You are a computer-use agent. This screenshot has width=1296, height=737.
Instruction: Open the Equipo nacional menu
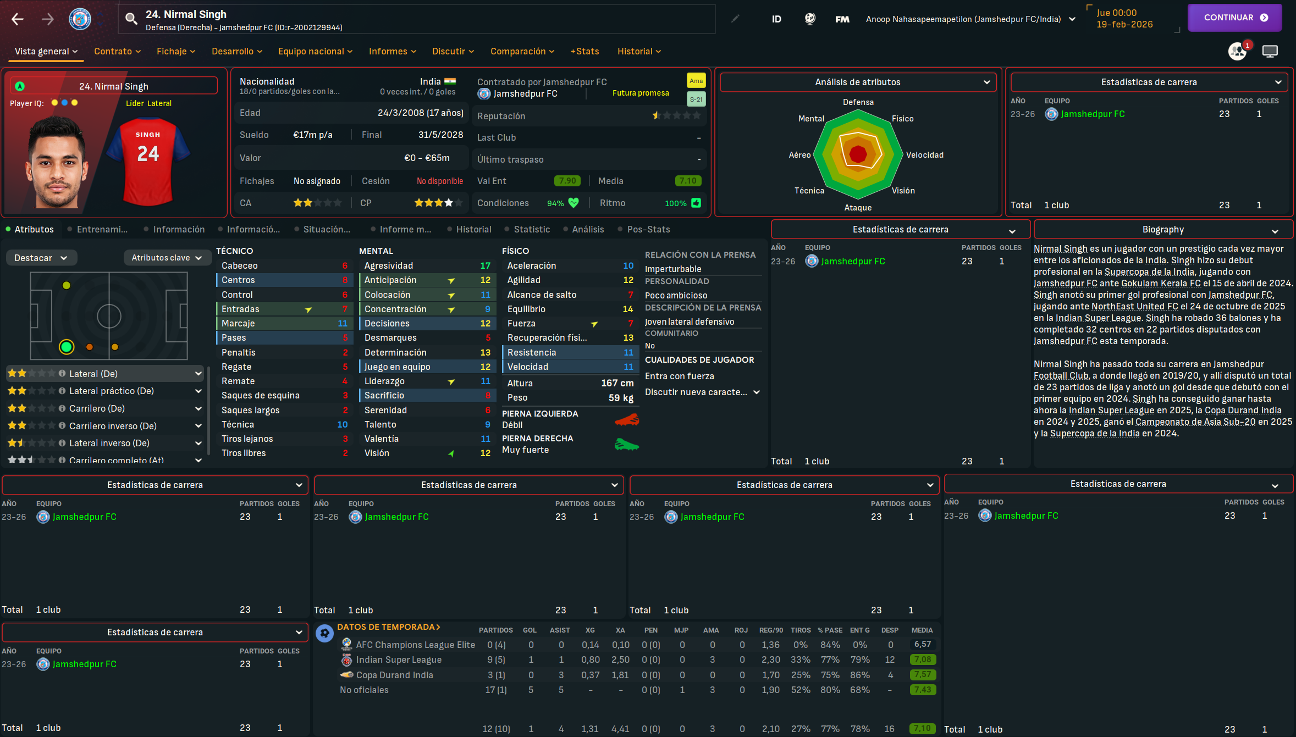click(315, 51)
